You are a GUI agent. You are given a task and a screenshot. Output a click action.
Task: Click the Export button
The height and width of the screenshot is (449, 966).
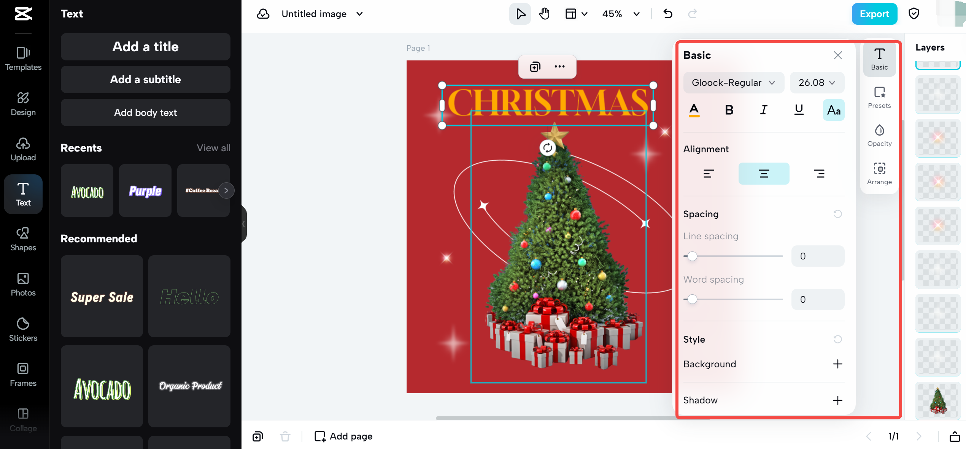point(874,14)
